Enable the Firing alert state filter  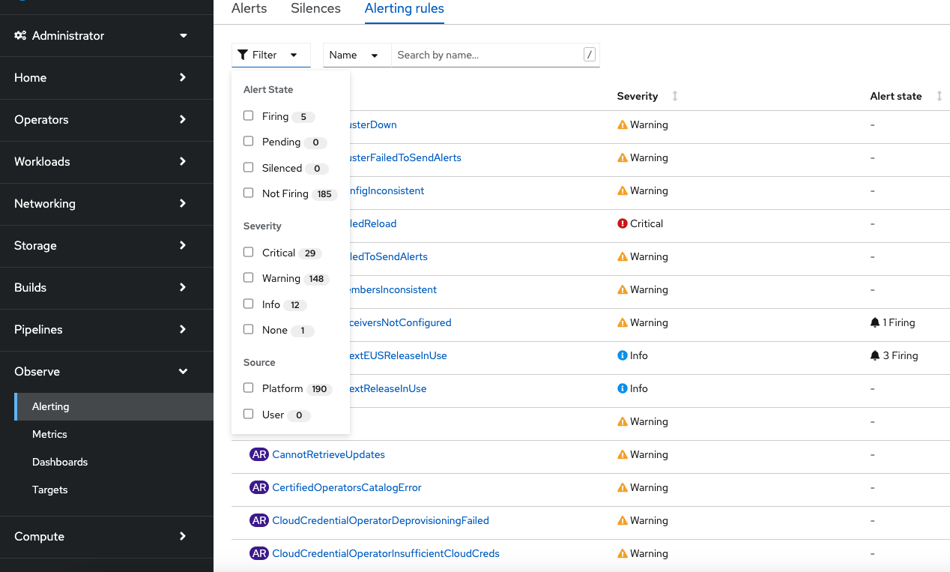248,115
